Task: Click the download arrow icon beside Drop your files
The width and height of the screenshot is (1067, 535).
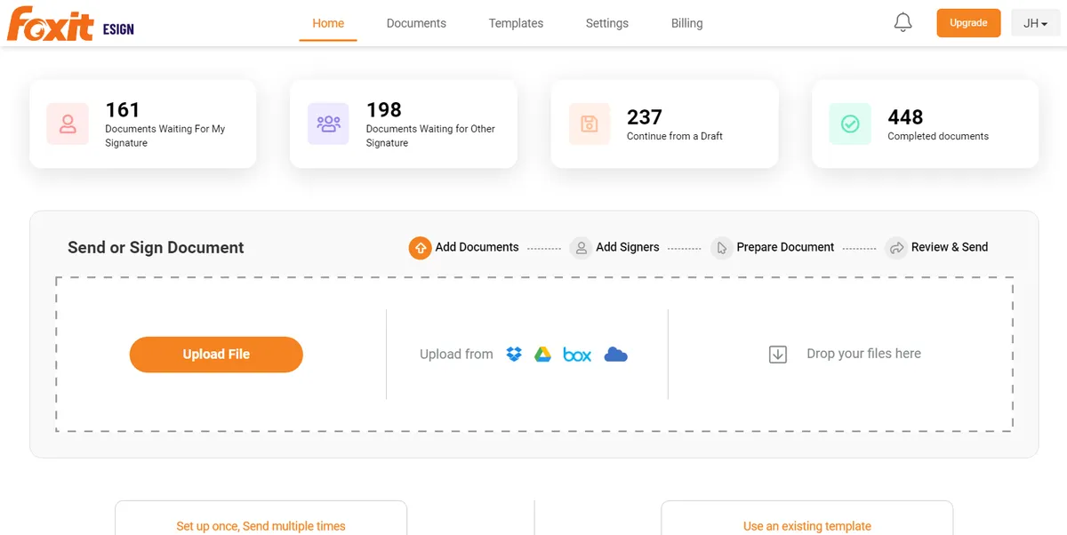Action: pyautogui.click(x=778, y=355)
